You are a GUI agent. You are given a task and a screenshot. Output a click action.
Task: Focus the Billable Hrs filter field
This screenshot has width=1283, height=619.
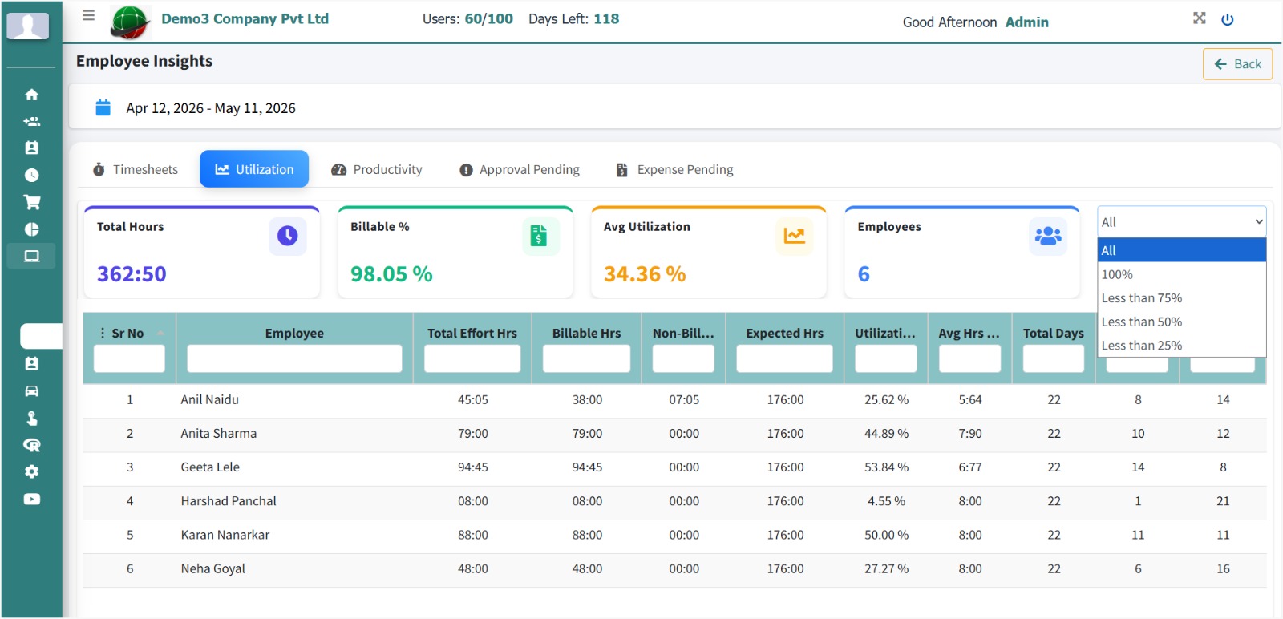(x=586, y=358)
